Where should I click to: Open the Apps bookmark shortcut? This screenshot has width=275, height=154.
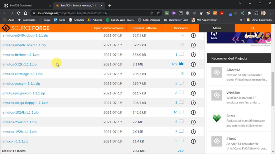pyautogui.click(x=9, y=20)
